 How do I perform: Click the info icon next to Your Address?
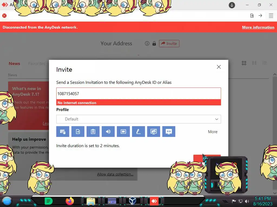pos(147,43)
